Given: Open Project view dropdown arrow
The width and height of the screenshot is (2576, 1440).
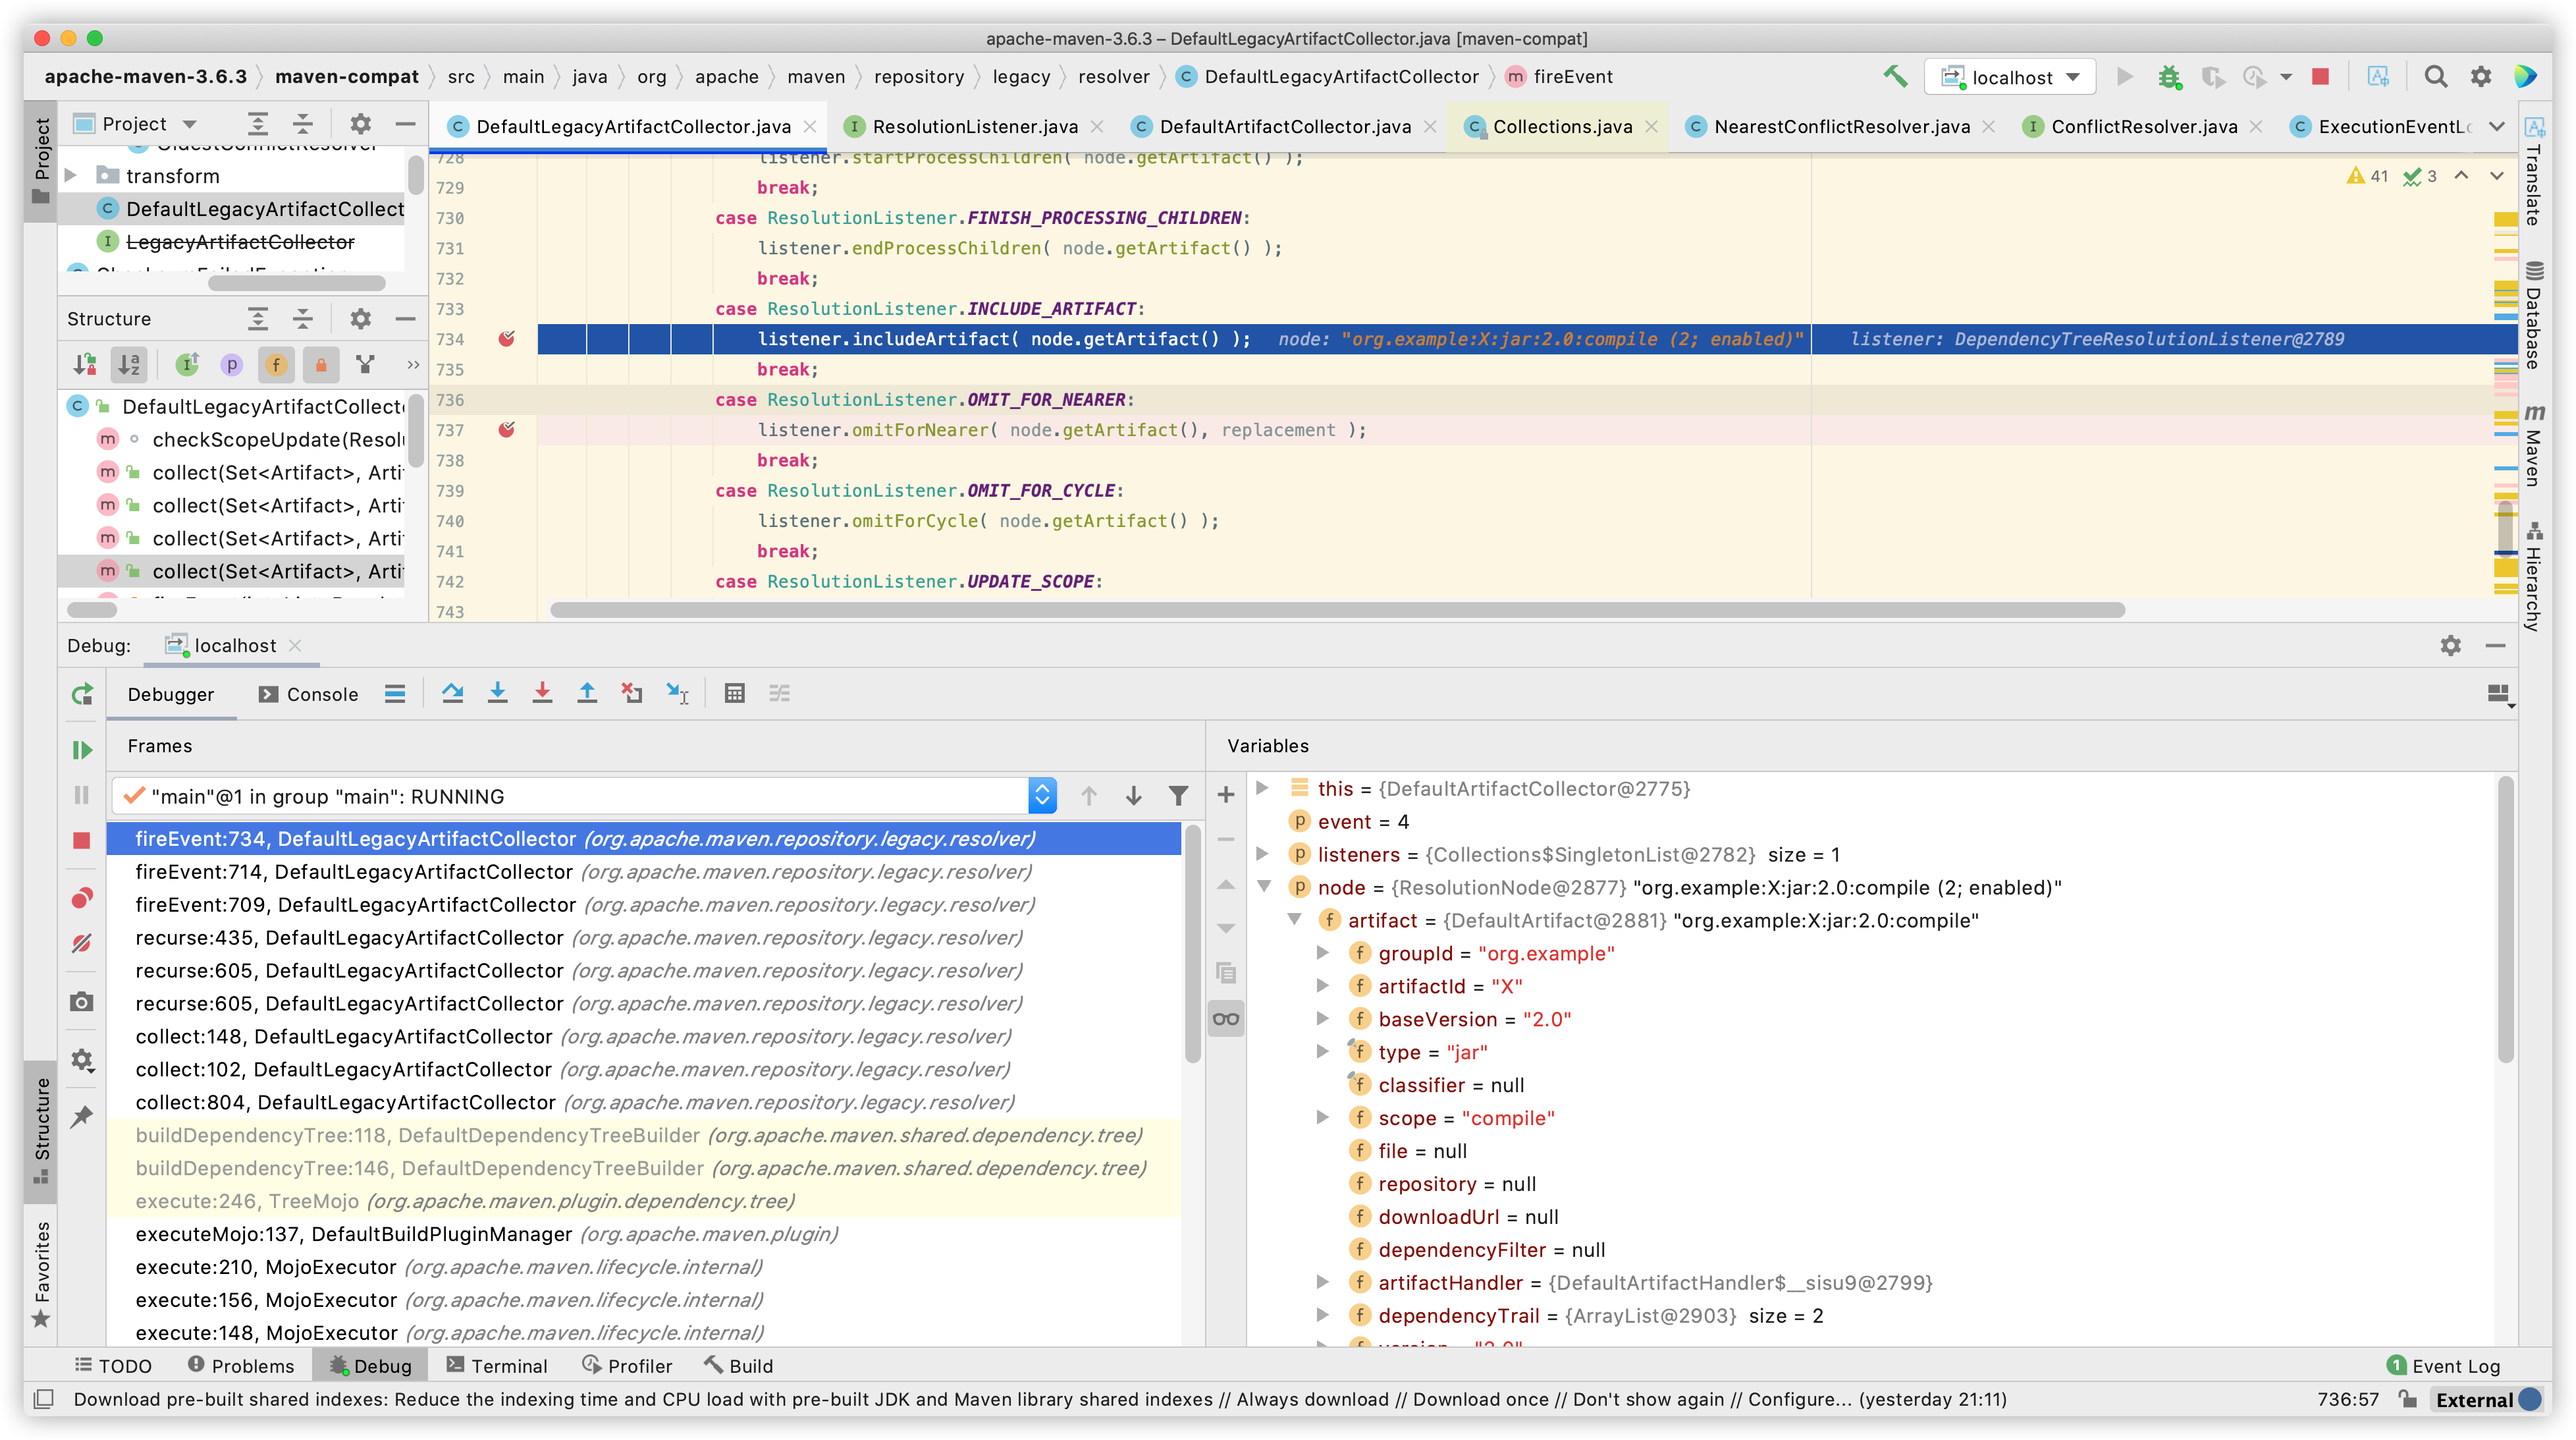Looking at the screenshot, I should (x=189, y=124).
